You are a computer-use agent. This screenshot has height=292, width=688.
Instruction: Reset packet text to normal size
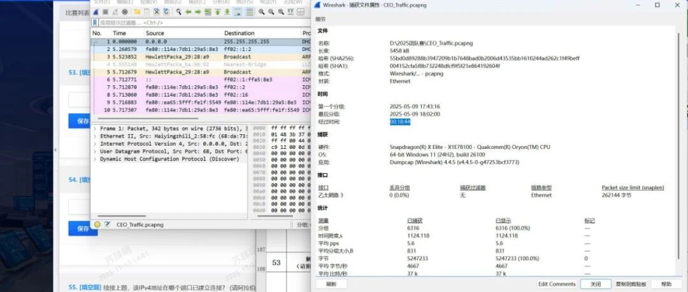(x=282, y=12)
